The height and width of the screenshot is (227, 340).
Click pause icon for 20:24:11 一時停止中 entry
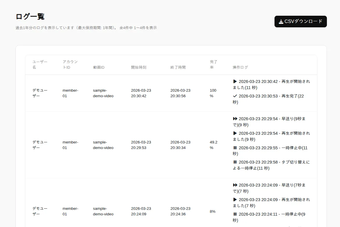click(235, 214)
